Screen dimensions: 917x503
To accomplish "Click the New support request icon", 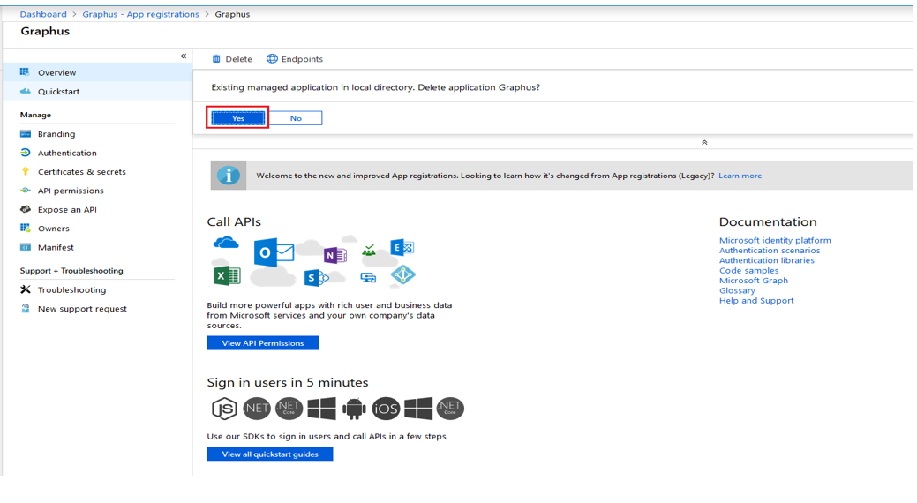I will point(25,308).
